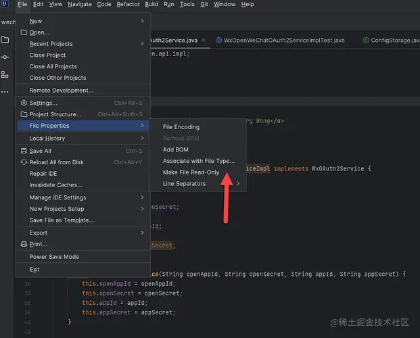Toggle Power Save Mode
Viewport: 420px width, 338px height.
pyautogui.click(x=83, y=257)
